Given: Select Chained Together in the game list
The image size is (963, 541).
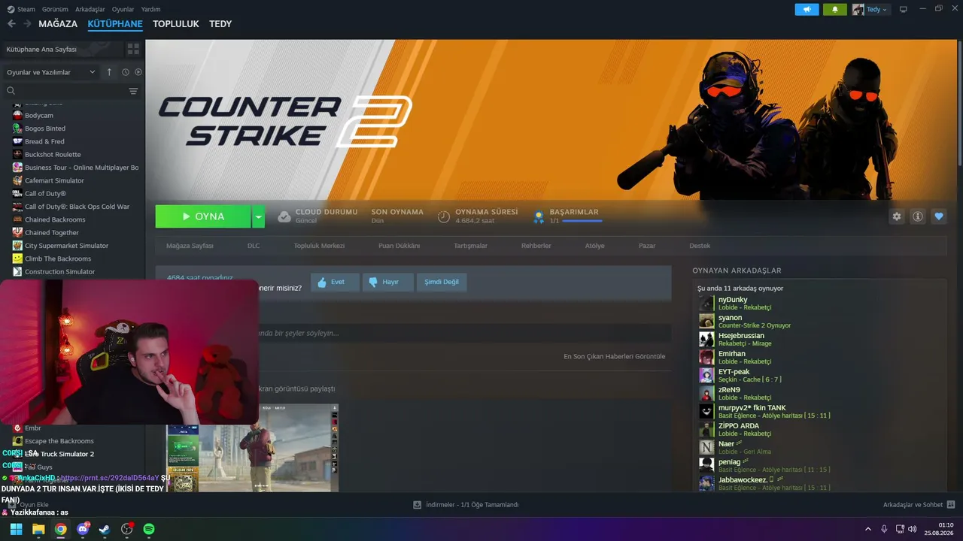Looking at the screenshot, I should 52,233.
